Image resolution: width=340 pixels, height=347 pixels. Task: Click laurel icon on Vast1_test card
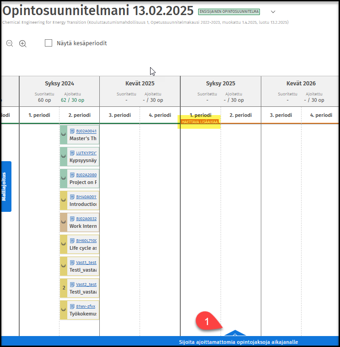(x=64, y=266)
